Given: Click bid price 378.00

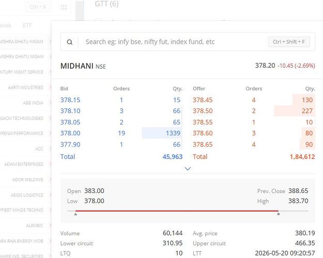Looking at the screenshot, I should pyautogui.click(x=70, y=133).
